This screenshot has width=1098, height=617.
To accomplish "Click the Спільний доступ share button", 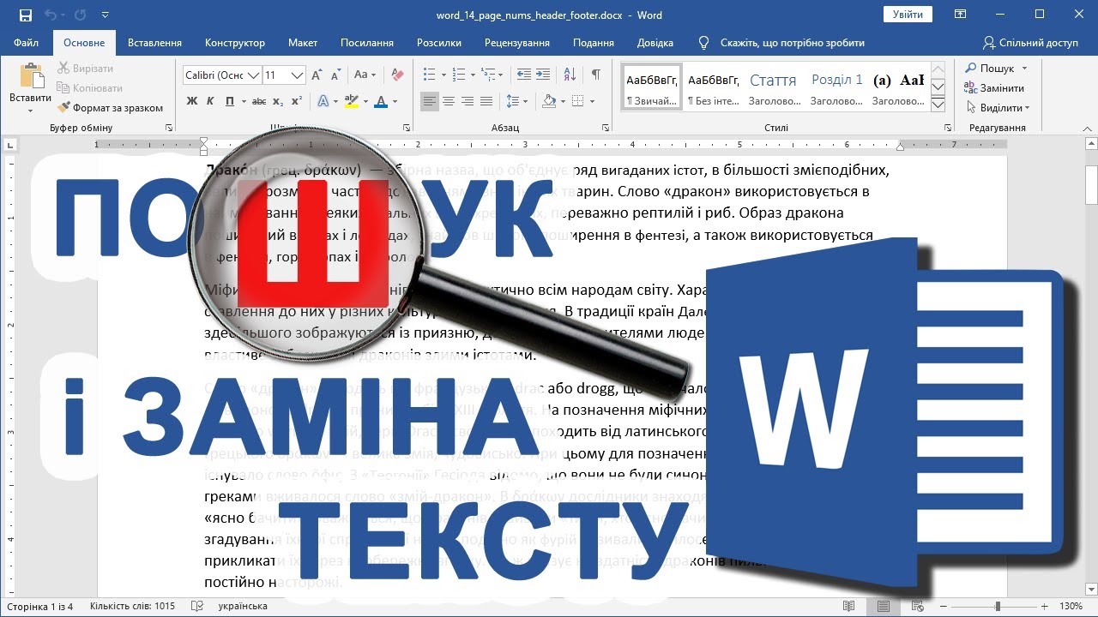I will [x=1030, y=43].
